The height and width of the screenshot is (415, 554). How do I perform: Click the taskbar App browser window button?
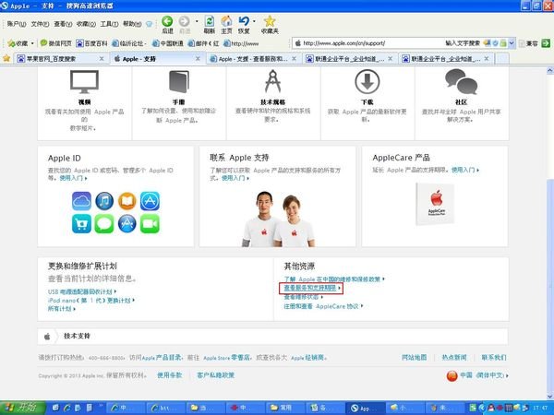click(365, 408)
